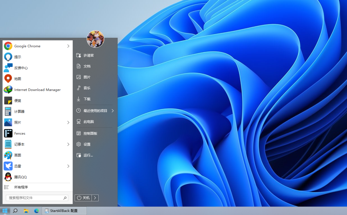Open the 反馈中心 feedback hub
The height and width of the screenshot is (215, 347).
point(21,68)
